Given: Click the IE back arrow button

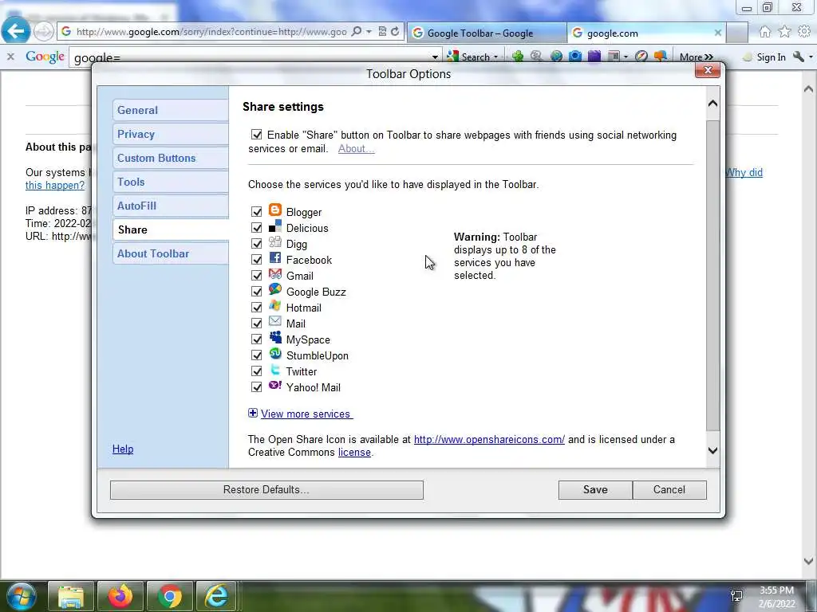Looking at the screenshot, I should 16,31.
